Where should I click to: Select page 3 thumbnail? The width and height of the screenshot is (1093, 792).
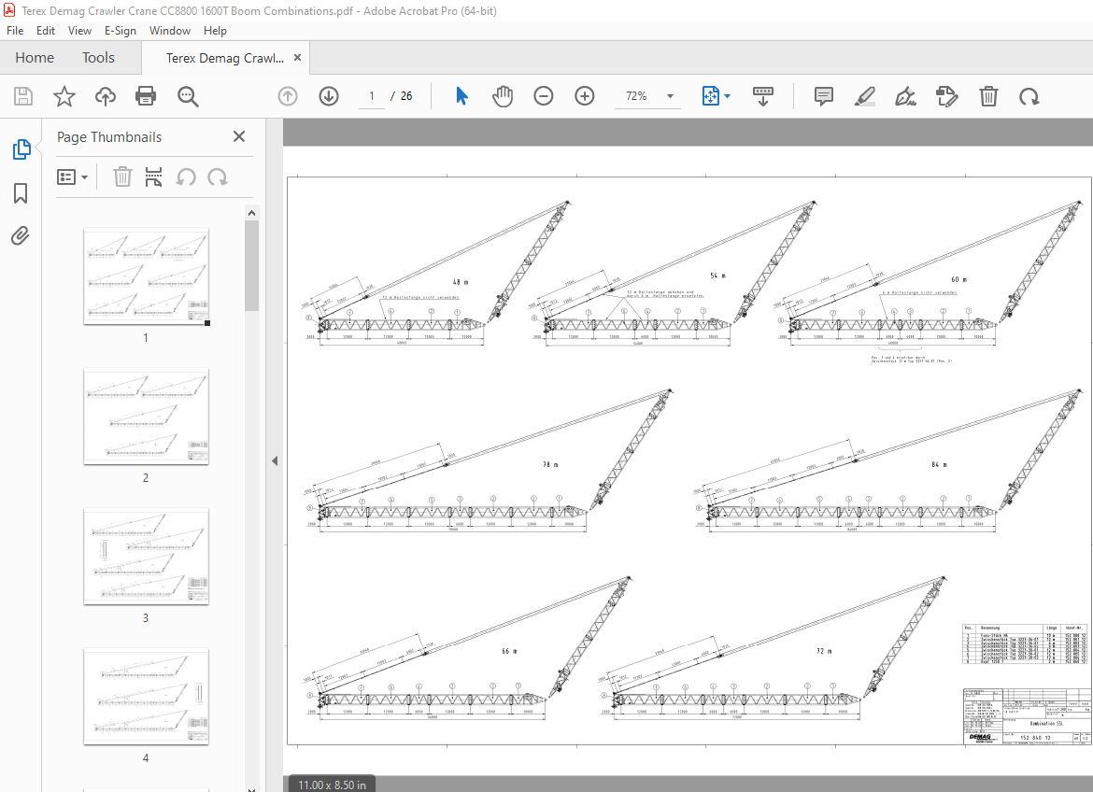(146, 557)
